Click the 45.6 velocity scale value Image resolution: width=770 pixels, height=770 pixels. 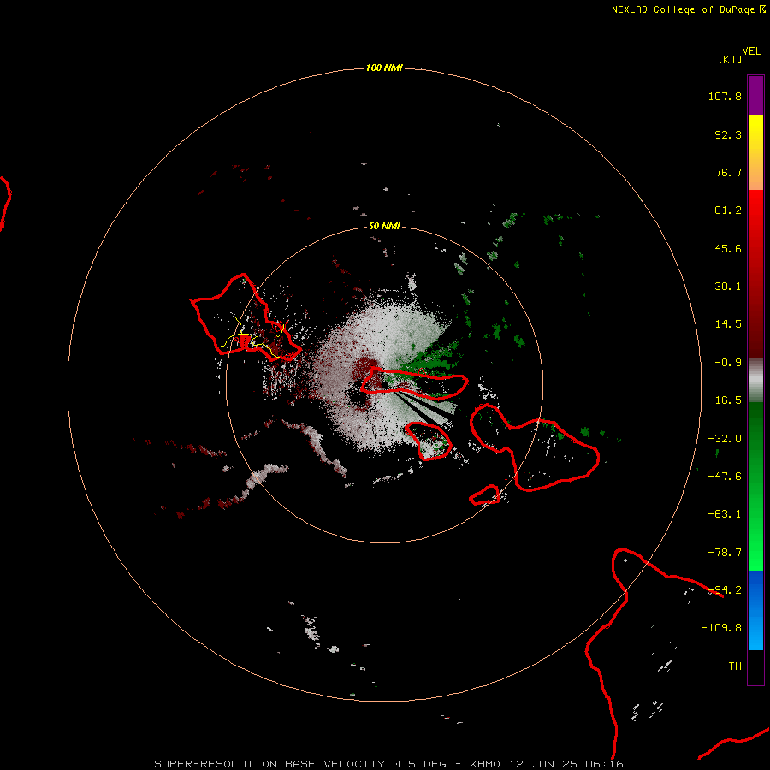coord(728,248)
